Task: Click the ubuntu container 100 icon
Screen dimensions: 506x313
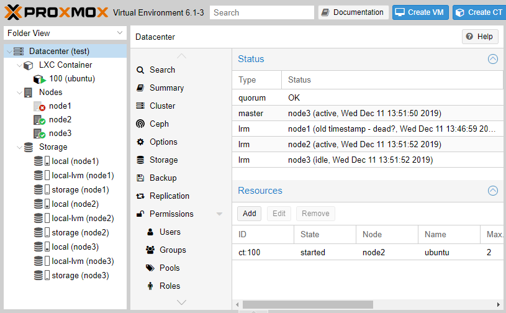Action: click(x=40, y=79)
